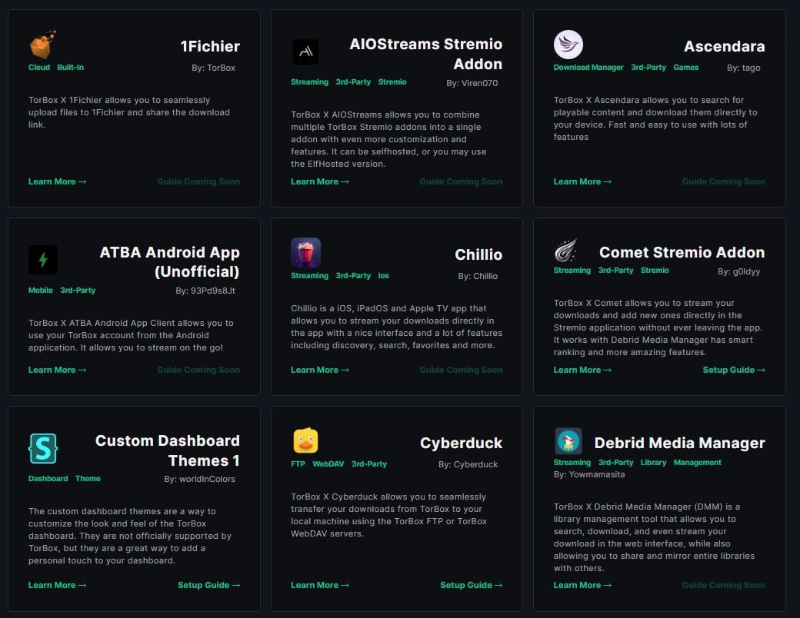Click Learn More on Ascendara card

tap(582, 181)
